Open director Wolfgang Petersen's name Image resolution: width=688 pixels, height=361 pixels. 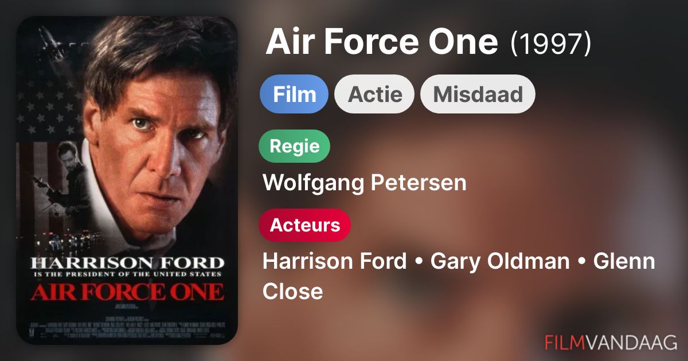tap(365, 183)
